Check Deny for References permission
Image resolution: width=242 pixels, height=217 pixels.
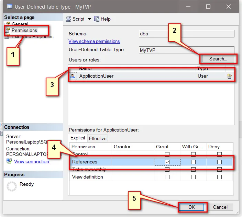[x=219, y=162]
